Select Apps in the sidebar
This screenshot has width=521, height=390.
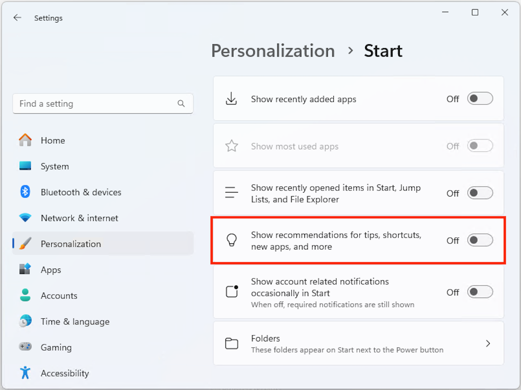103,269
